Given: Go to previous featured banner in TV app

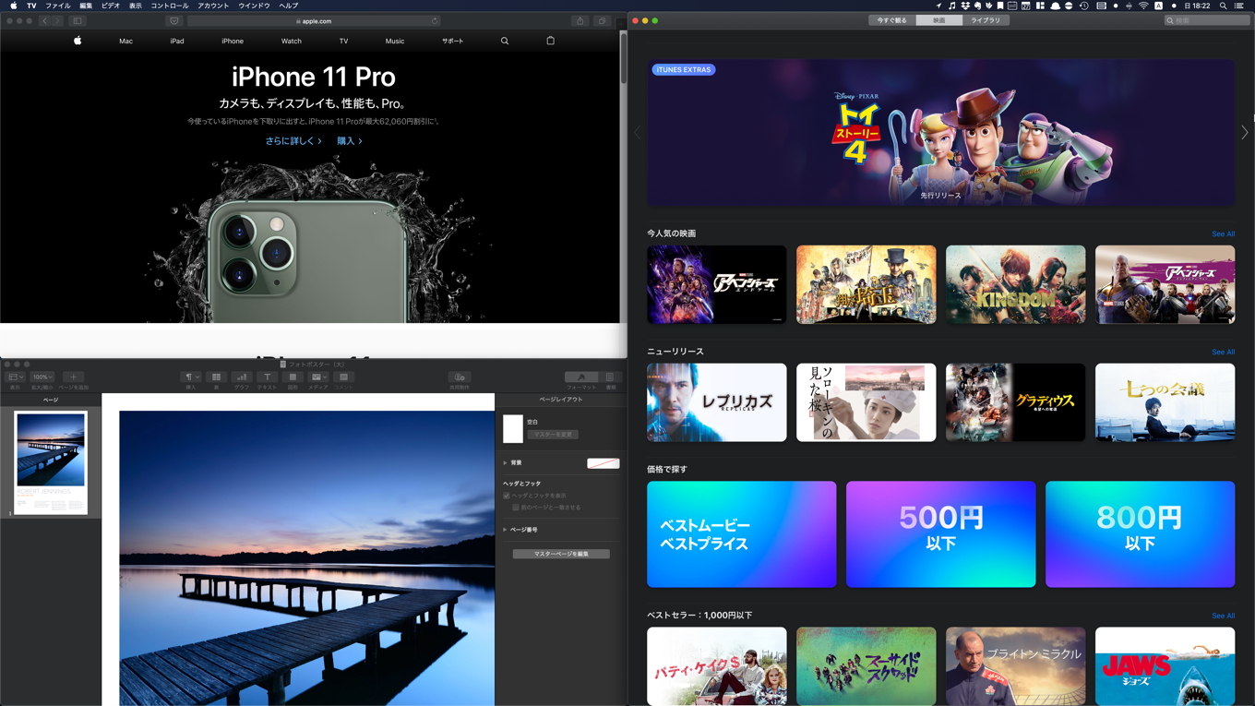Looking at the screenshot, I should [x=637, y=133].
